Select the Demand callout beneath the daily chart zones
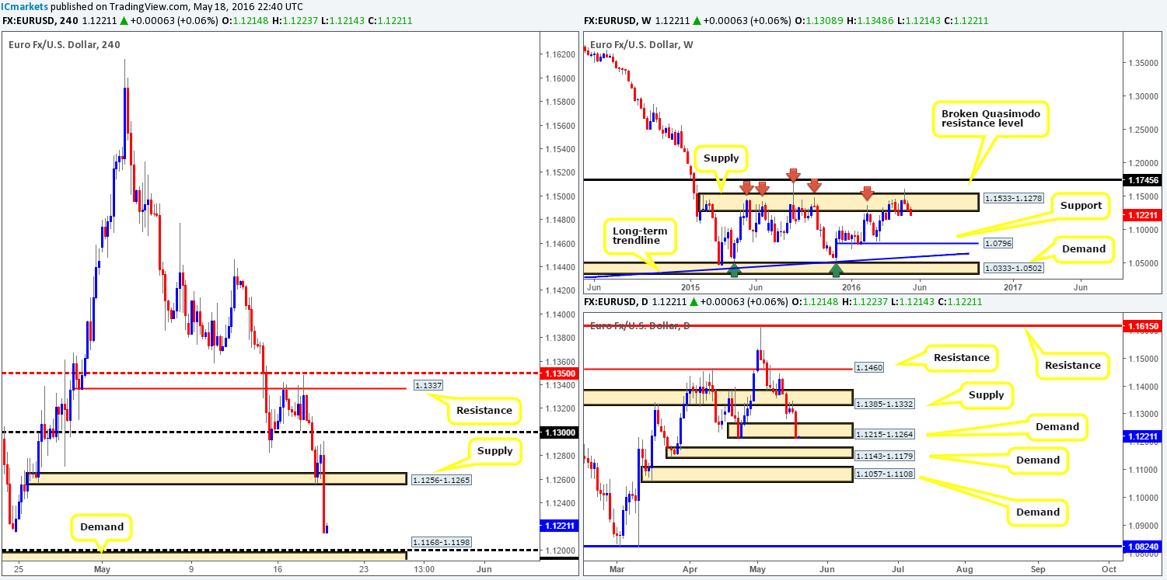The image size is (1167, 580). tap(1038, 512)
